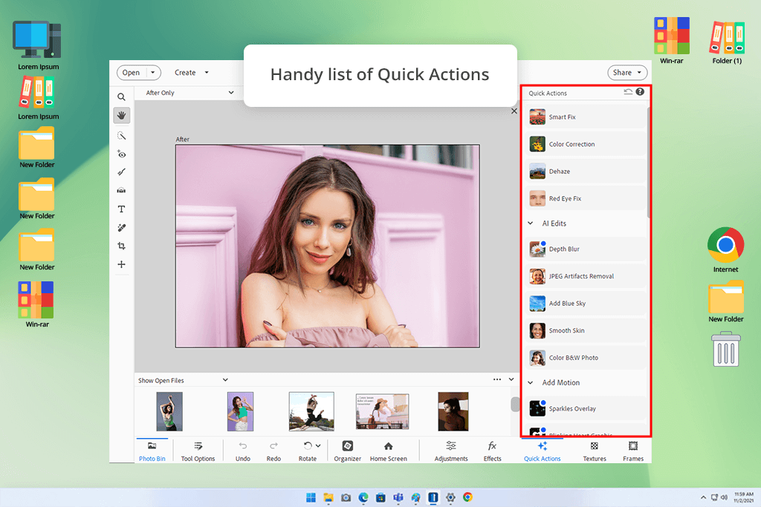The height and width of the screenshot is (507, 761).
Task: Select the Type text tool
Action: pyautogui.click(x=122, y=209)
